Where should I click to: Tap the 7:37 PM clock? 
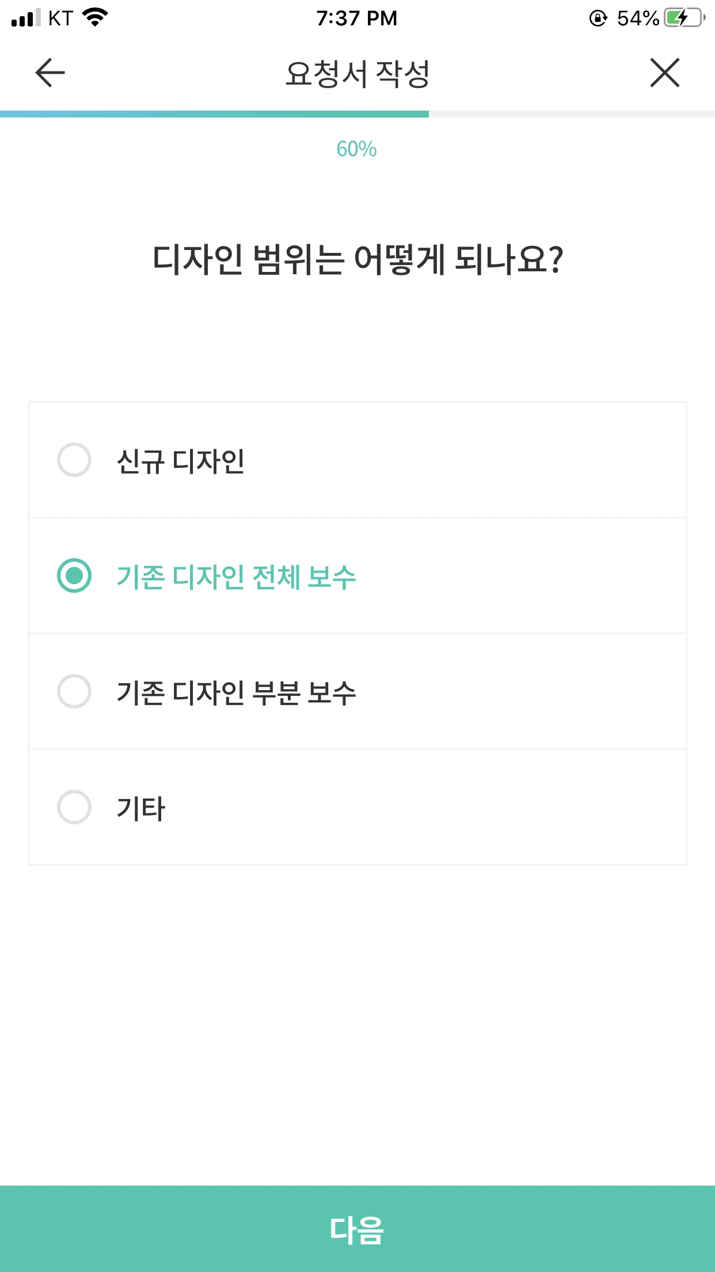click(357, 18)
